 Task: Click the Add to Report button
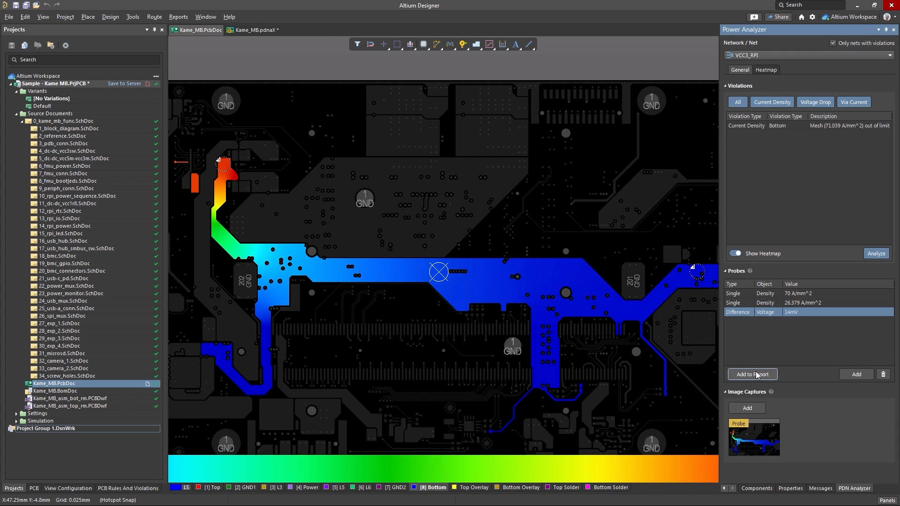[752, 374]
